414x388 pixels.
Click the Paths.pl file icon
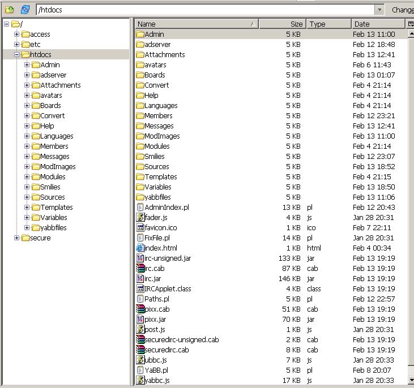click(x=140, y=299)
